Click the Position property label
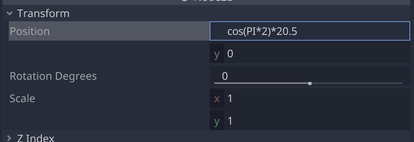 click(30, 31)
